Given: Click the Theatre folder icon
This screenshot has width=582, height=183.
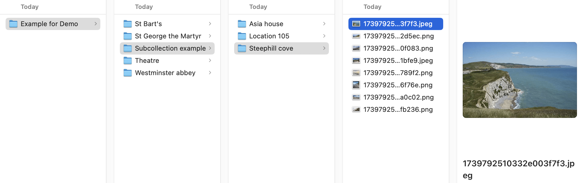Looking at the screenshot, I should [128, 61].
